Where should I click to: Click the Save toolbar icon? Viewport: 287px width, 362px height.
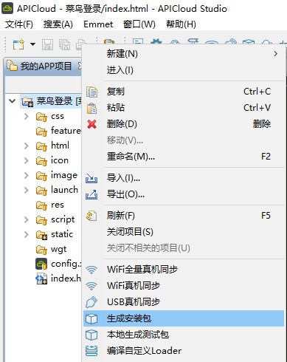tap(47, 45)
